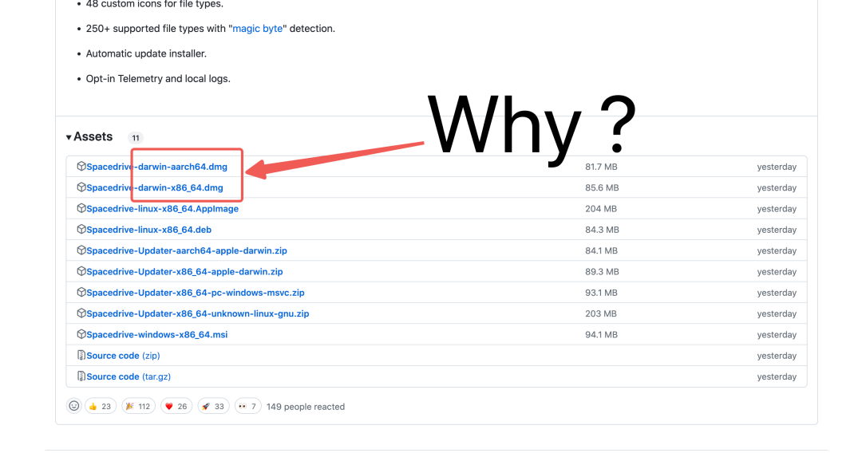Click the party popper reaction with 112
Screen dimensions: 862x453
(x=138, y=406)
